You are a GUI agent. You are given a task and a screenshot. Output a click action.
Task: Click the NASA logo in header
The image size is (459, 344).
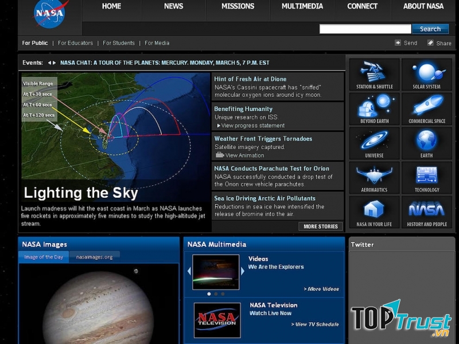pyautogui.click(x=50, y=15)
